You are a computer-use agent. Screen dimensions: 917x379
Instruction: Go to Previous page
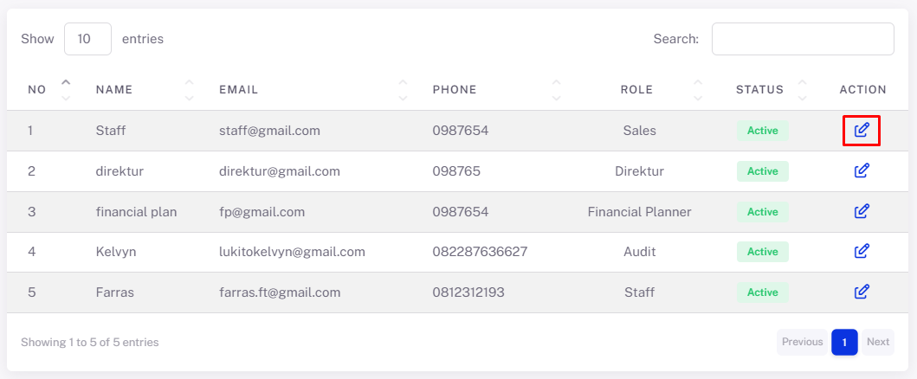(x=802, y=342)
